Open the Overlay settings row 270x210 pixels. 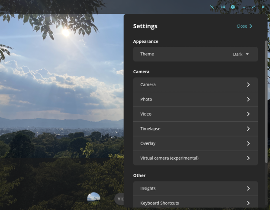pyautogui.click(x=196, y=143)
